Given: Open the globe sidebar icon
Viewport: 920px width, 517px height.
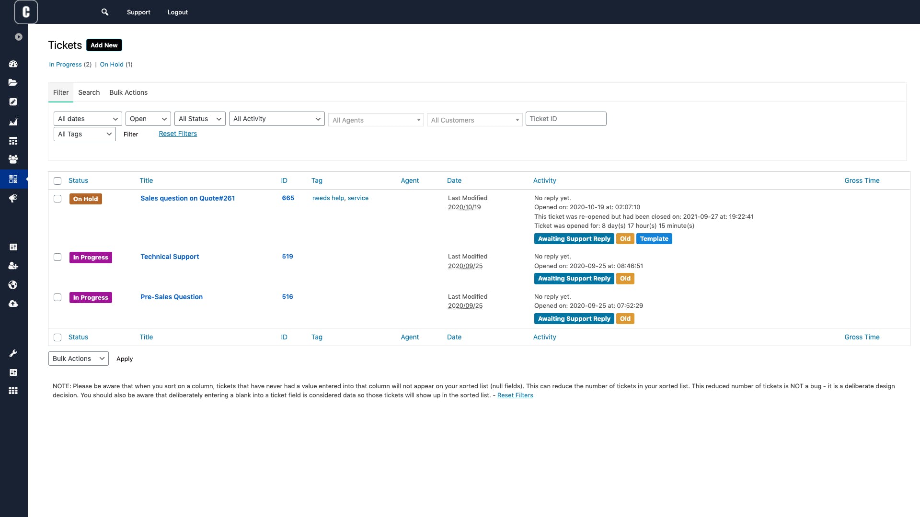Looking at the screenshot, I should click(x=13, y=285).
